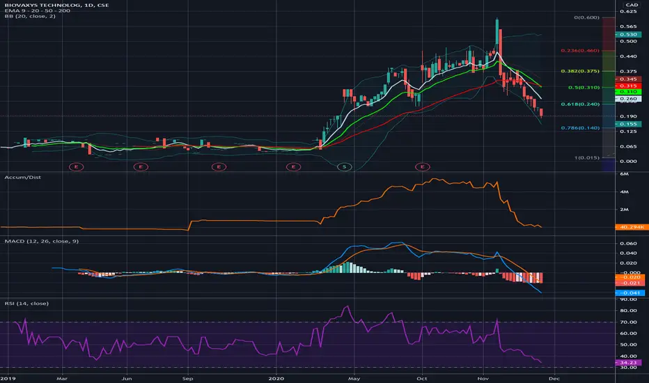Click the blue -0.041 MACD value tag
This screenshot has width=649, height=383.
click(630, 292)
